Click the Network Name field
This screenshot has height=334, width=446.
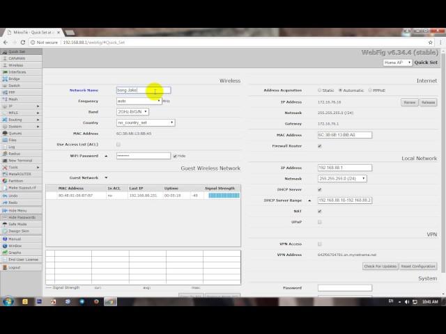(x=144, y=90)
